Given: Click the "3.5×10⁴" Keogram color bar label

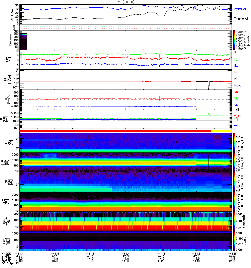Looking at the screenshot, I should click(x=241, y=32).
